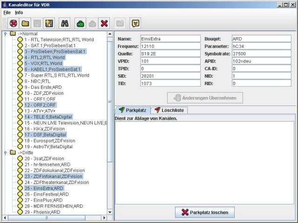
Task: Click yellow channel icon beside Phoenix
Action: pos(20,212)
